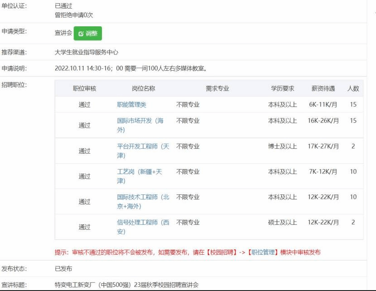The width and height of the screenshot is (376, 291).
Task: Click the 岗位名称 column header
Action: pyautogui.click(x=144, y=88)
